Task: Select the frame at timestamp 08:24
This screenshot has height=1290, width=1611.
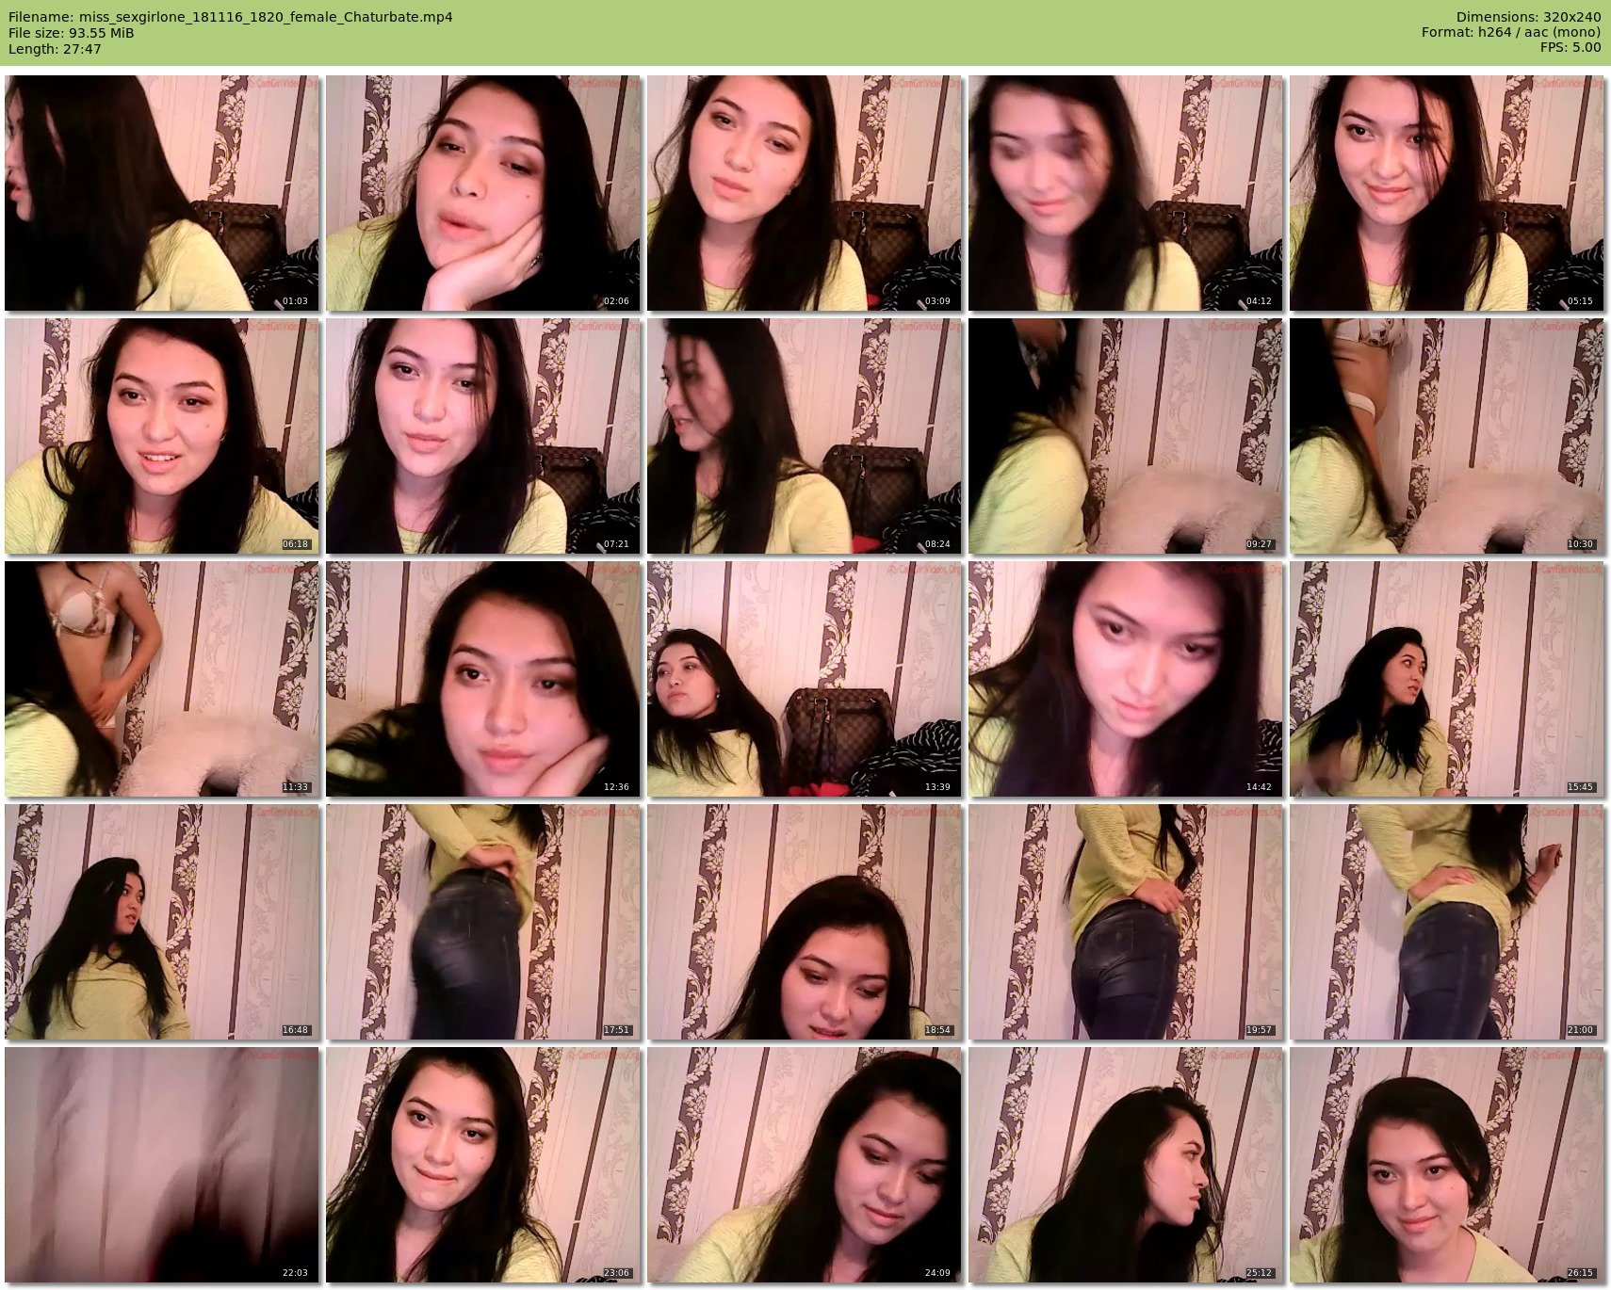Action: (x=805, y=436)
